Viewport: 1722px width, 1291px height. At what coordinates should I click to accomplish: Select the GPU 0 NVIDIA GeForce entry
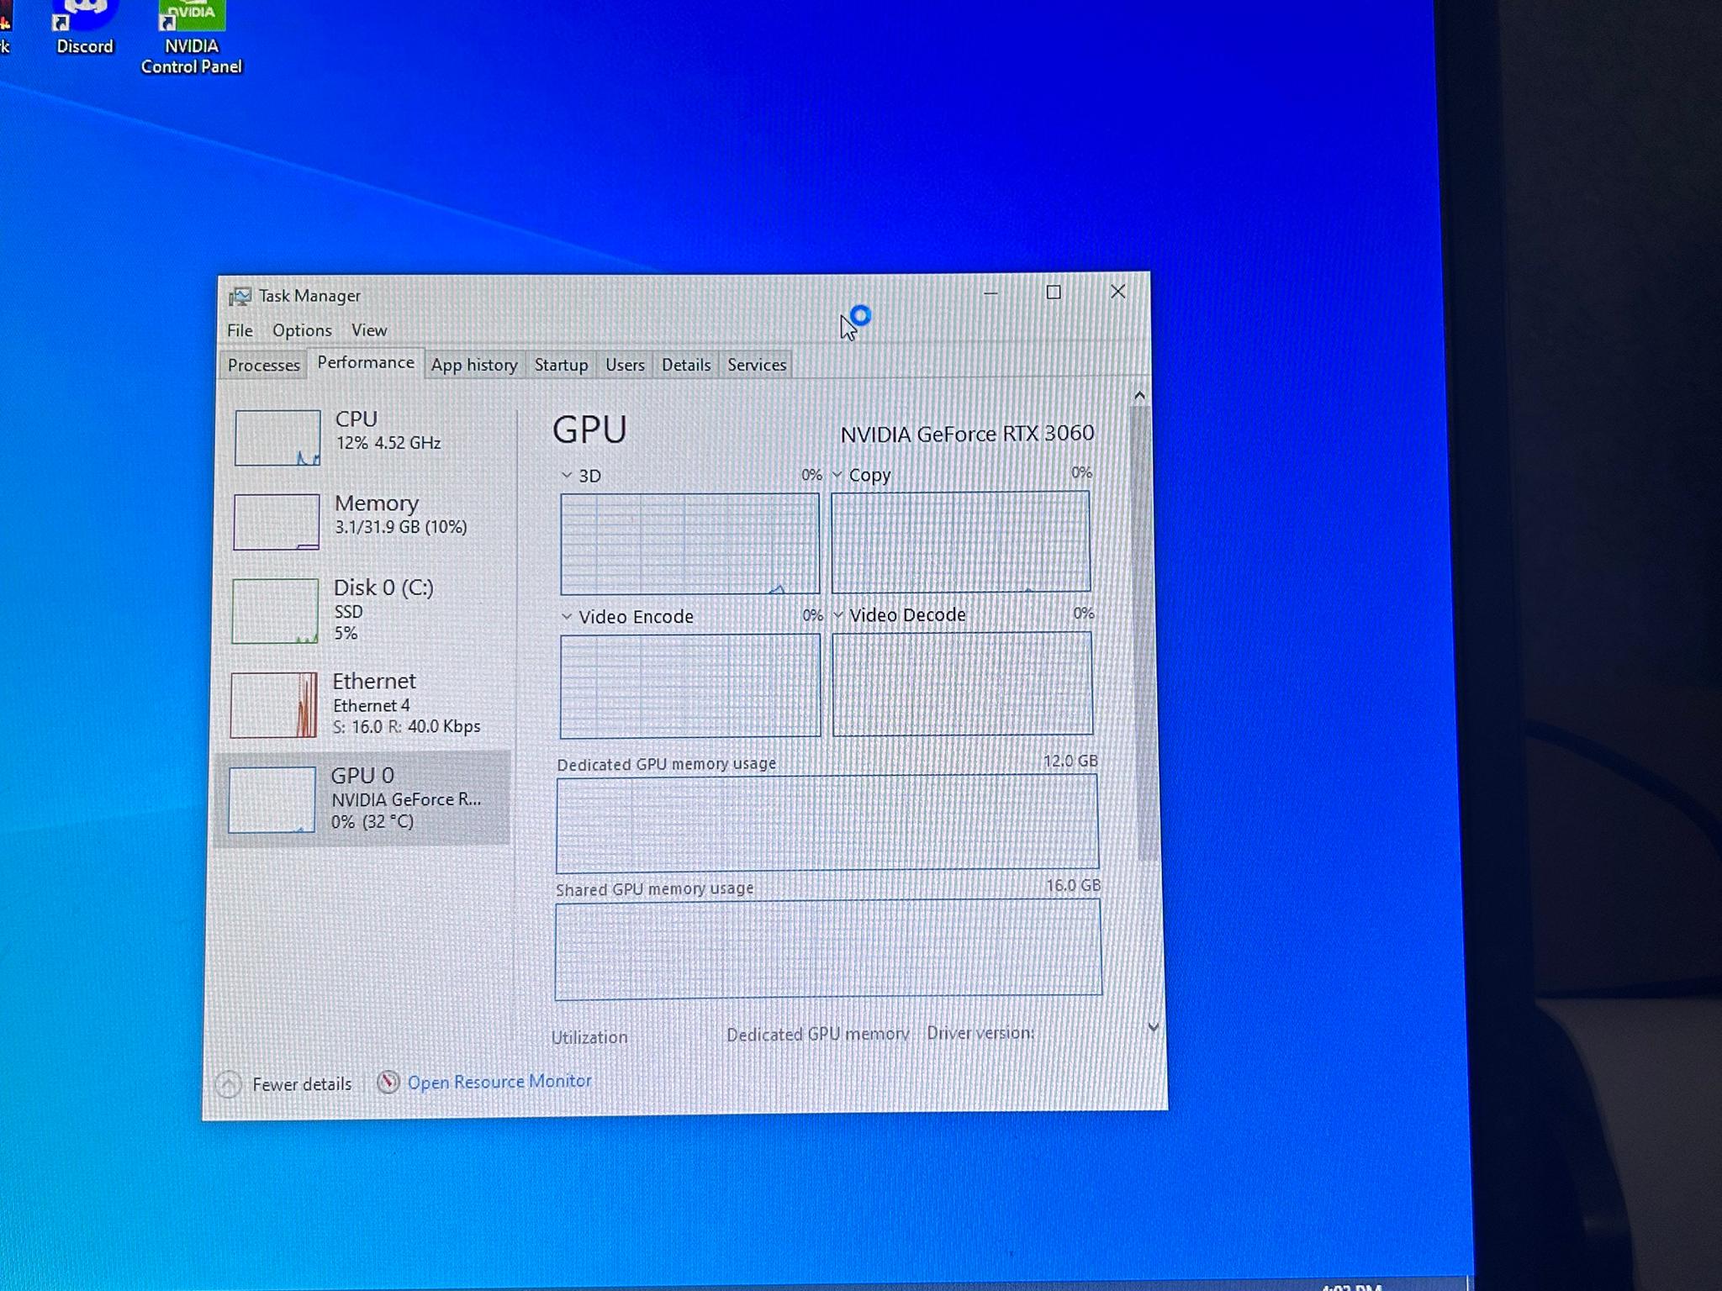coord(362,798)
